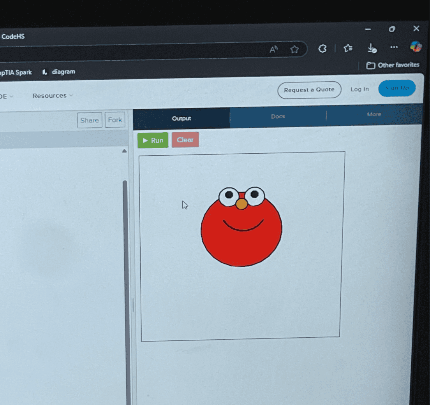
Task: Click the Log In link
Action: [x=359, y=89]
